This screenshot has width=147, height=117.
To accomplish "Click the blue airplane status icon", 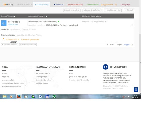I will 4,23.
